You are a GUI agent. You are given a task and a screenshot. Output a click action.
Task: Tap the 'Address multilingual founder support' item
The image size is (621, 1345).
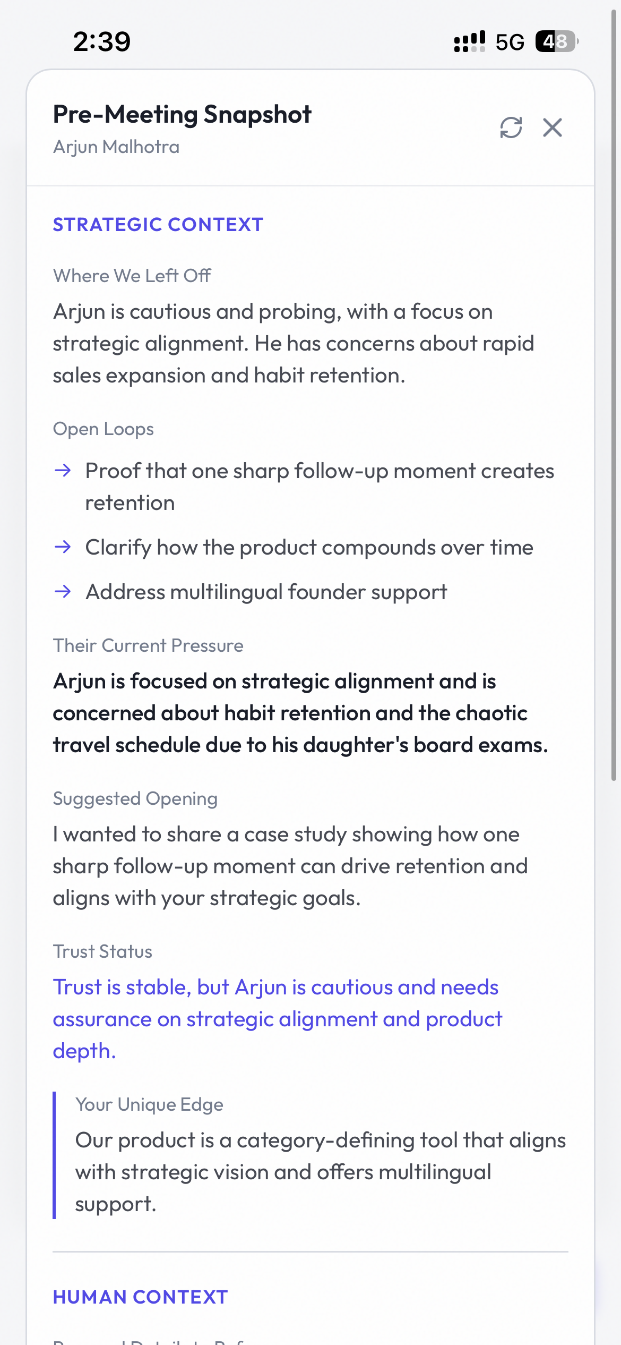click(266, 592)
